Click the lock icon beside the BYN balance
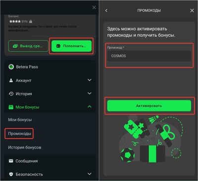198x181 pixels. tap(31, 21)
